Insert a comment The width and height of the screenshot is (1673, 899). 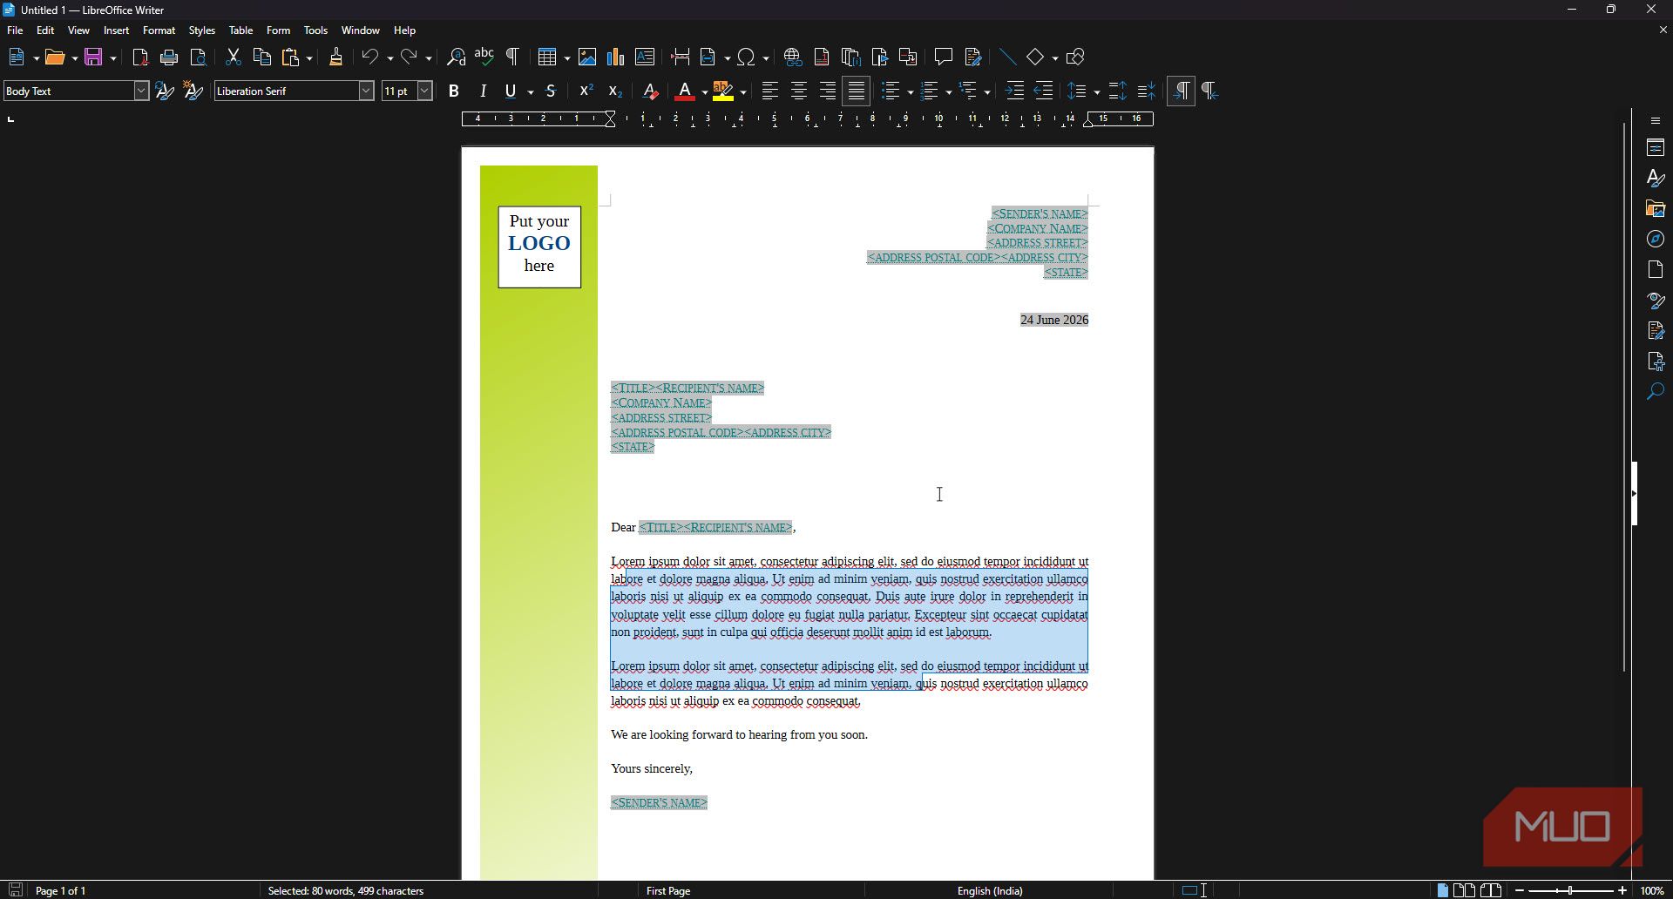[943, 57]
